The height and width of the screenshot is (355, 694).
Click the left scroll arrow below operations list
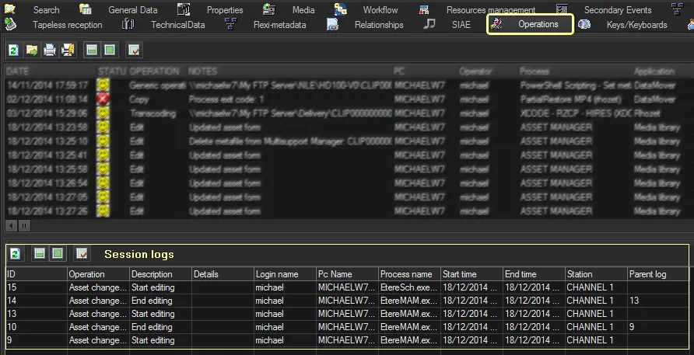tap(12, 226)
